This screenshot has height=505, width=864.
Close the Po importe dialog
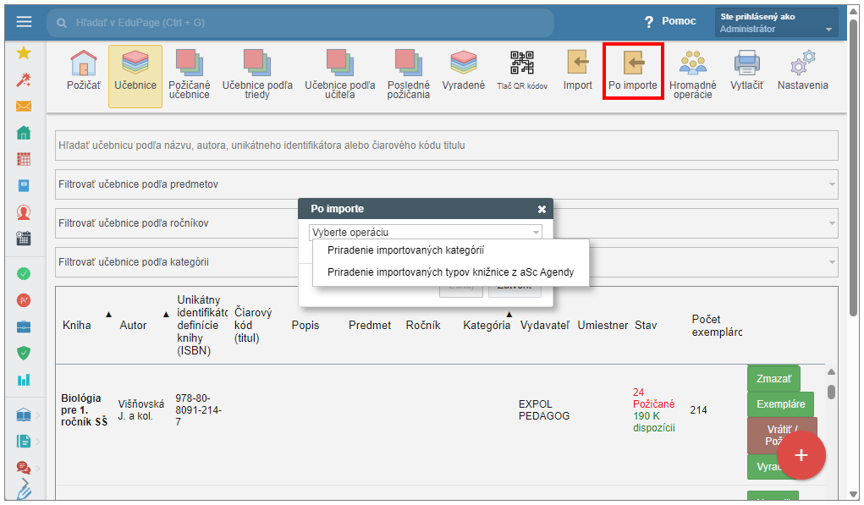(x=542, y=209)
